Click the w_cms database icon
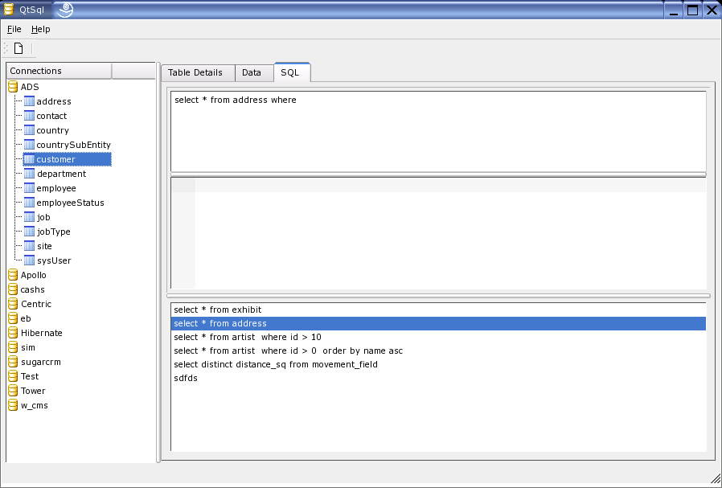The width and height of the screenshot is (722, 488). pyautogui.click(x=14, y=405)
